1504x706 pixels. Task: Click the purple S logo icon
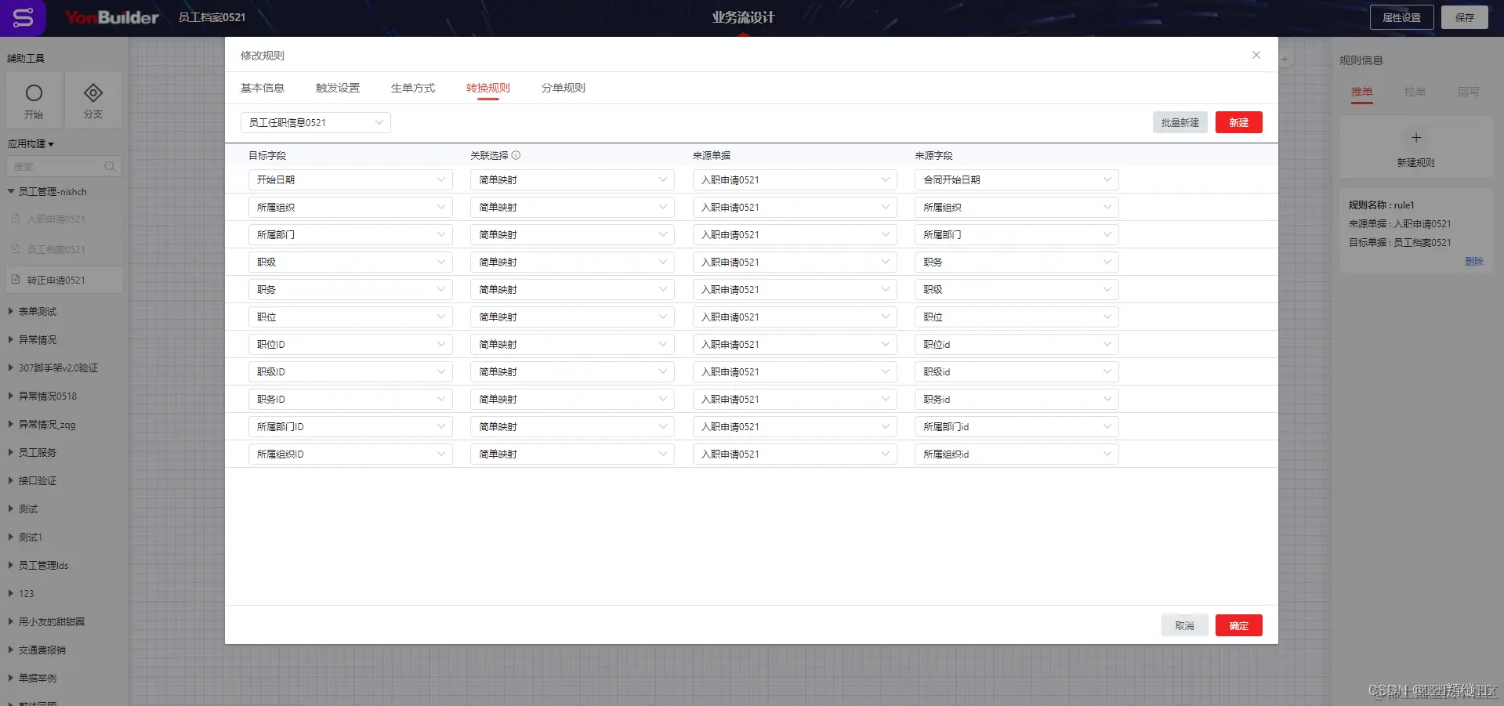point(23,17)
